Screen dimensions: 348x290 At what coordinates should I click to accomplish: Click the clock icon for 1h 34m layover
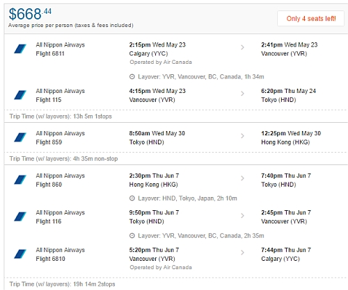pos(132,76)
